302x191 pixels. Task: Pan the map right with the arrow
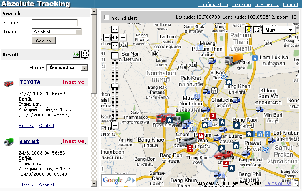click(x=123, y=37)
